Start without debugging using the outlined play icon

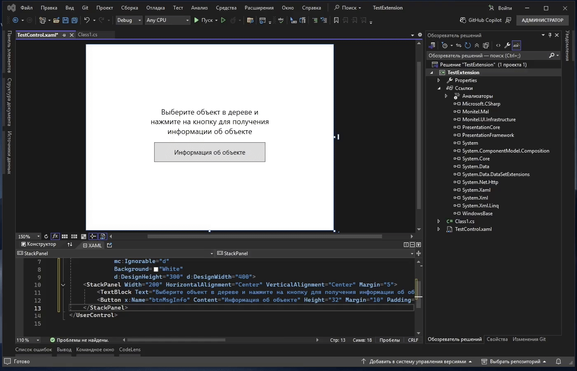coord(223,20)
